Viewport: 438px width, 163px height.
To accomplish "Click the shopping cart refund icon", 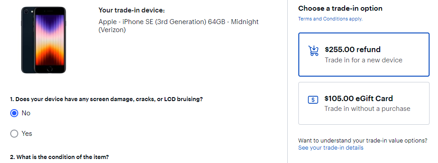I will (x=313, y=51).
